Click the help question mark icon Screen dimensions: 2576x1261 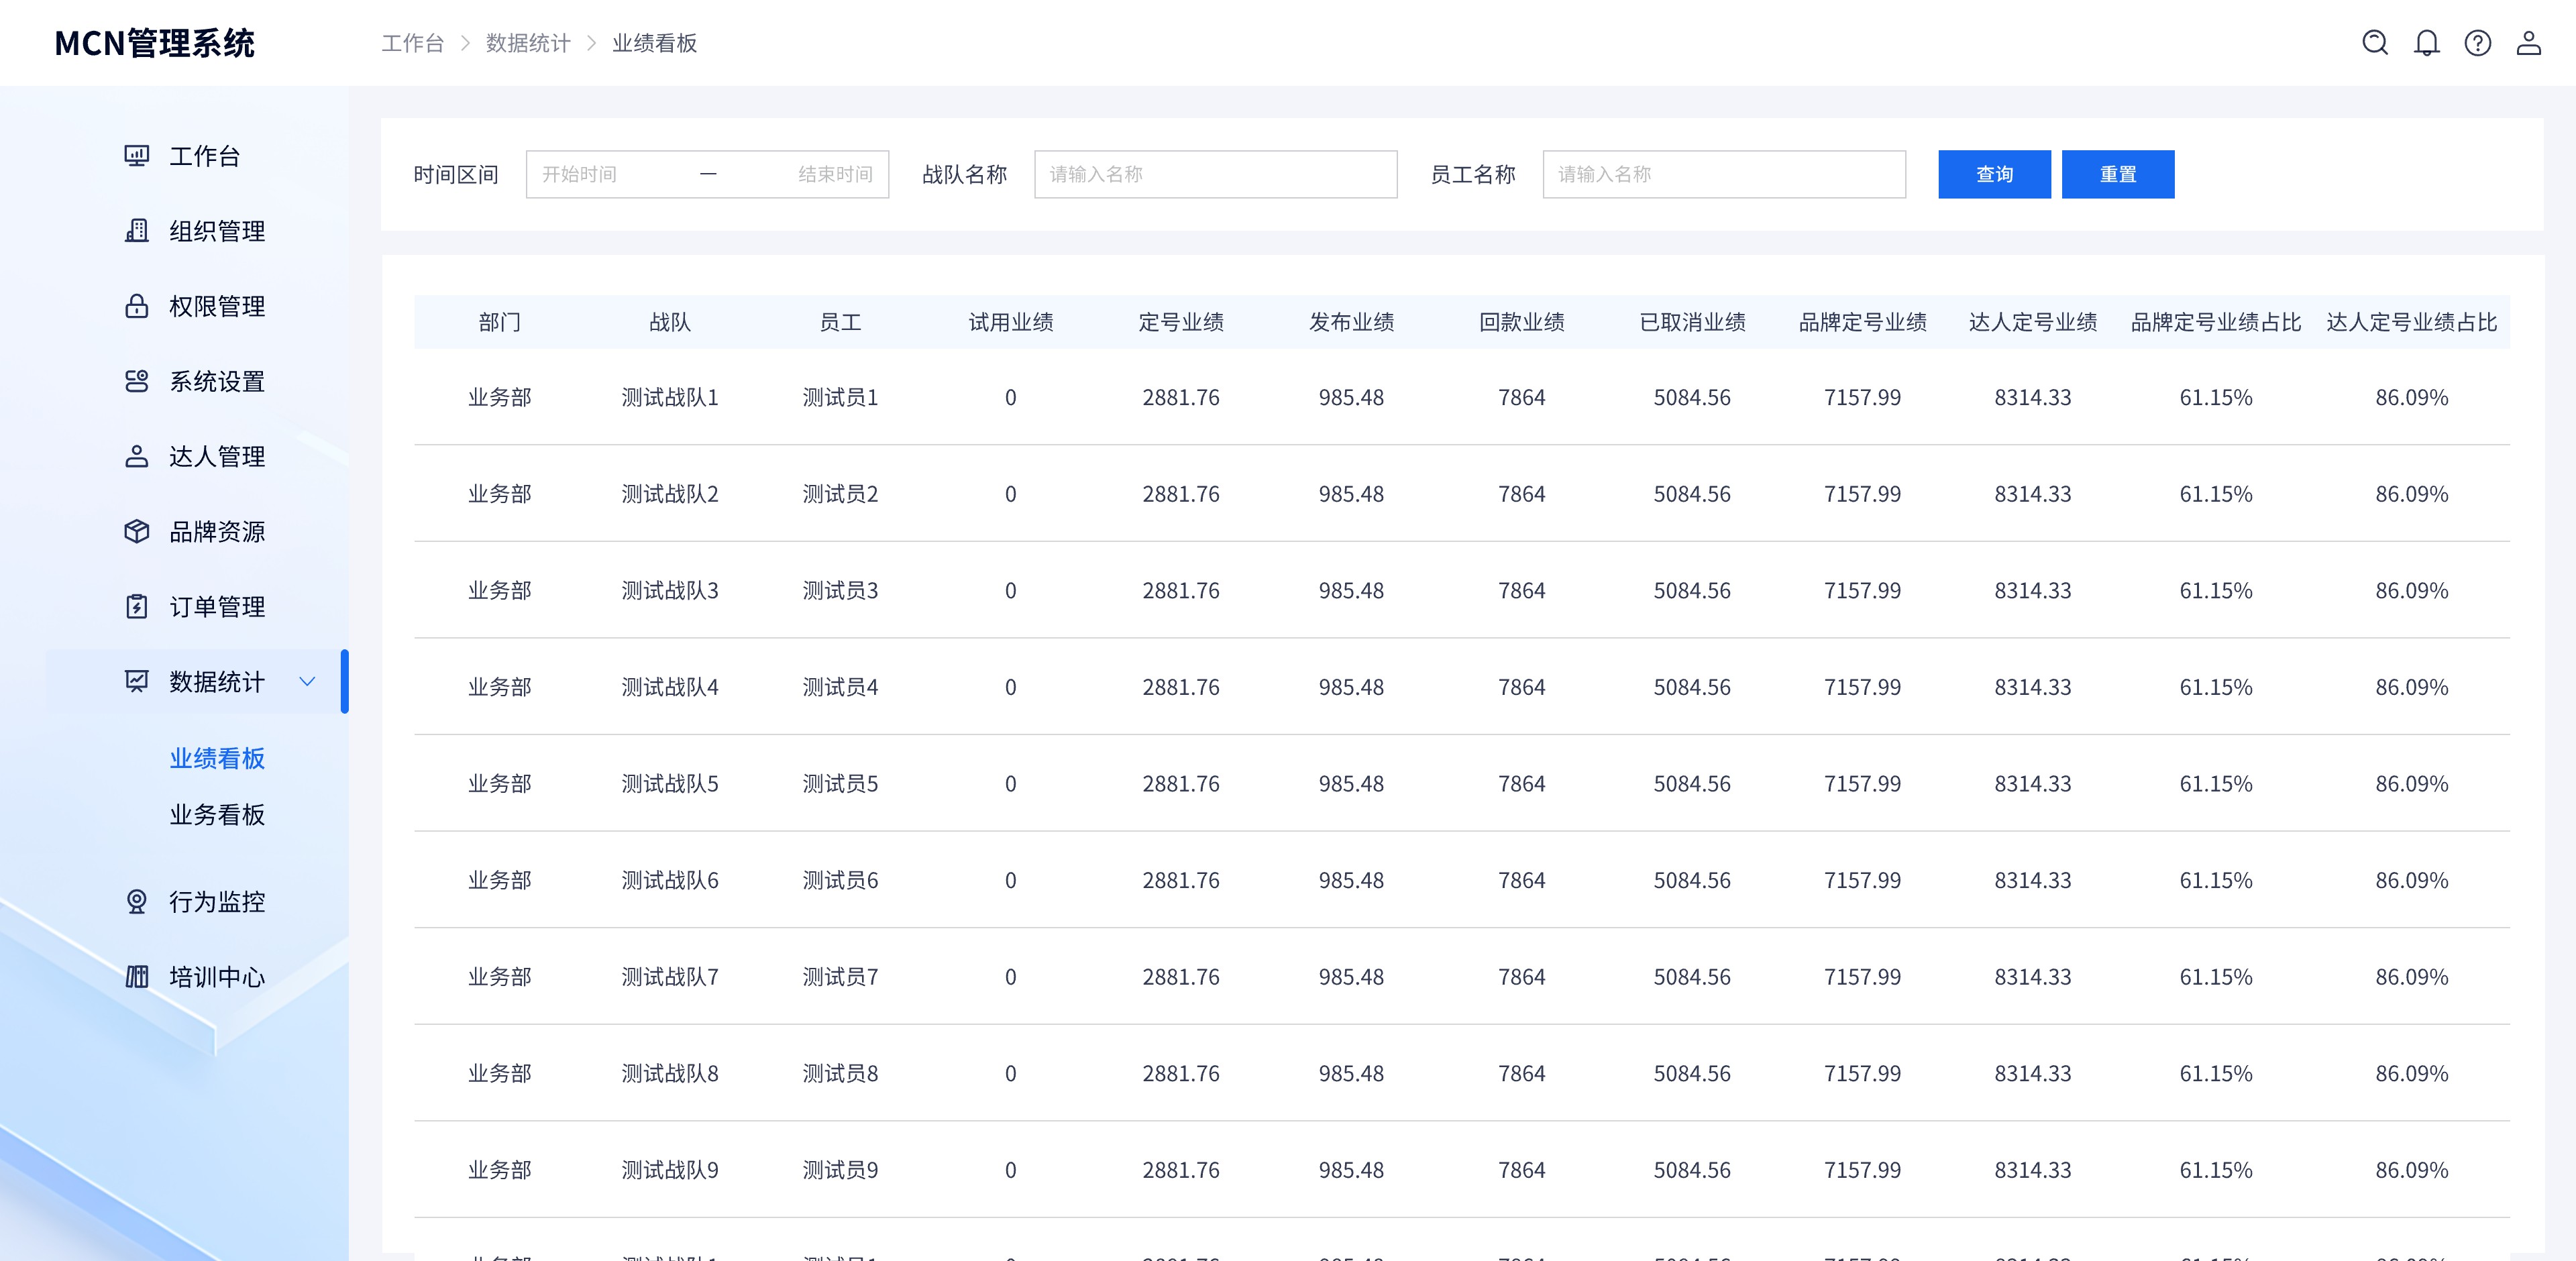click(x=2478, y=43)
